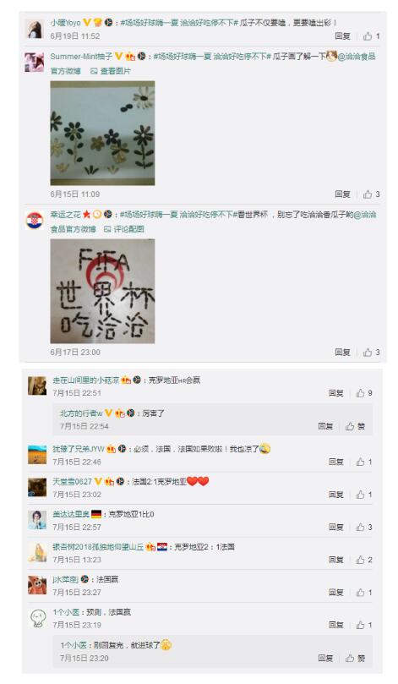Open 幸运之花 profile avatar with Croatia flag

35,221
